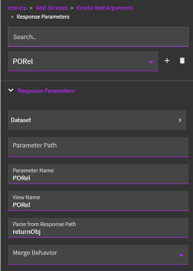
Task: Click the current Response Parameters breadcrumb text
Action: point(43,17)
